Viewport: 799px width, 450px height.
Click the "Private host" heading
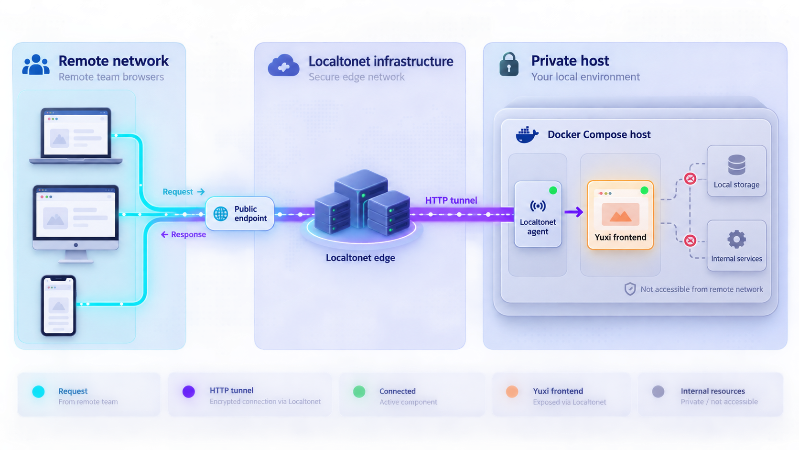570,61
